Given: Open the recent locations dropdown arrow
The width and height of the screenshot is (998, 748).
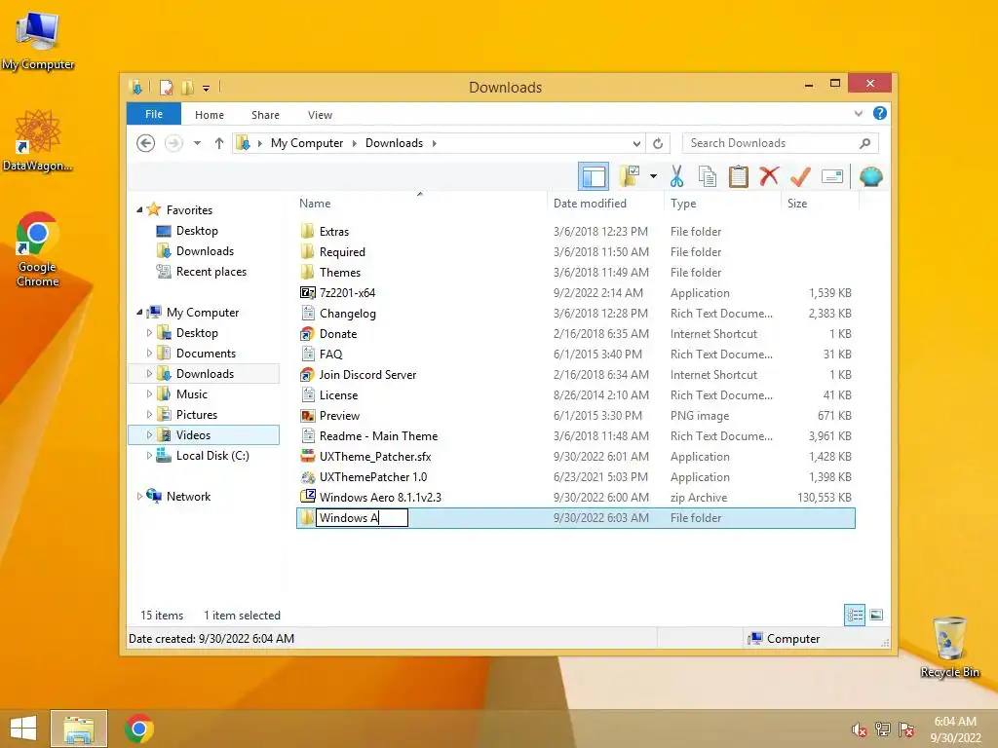Looking at the screenshot, I should pos(197,143).
